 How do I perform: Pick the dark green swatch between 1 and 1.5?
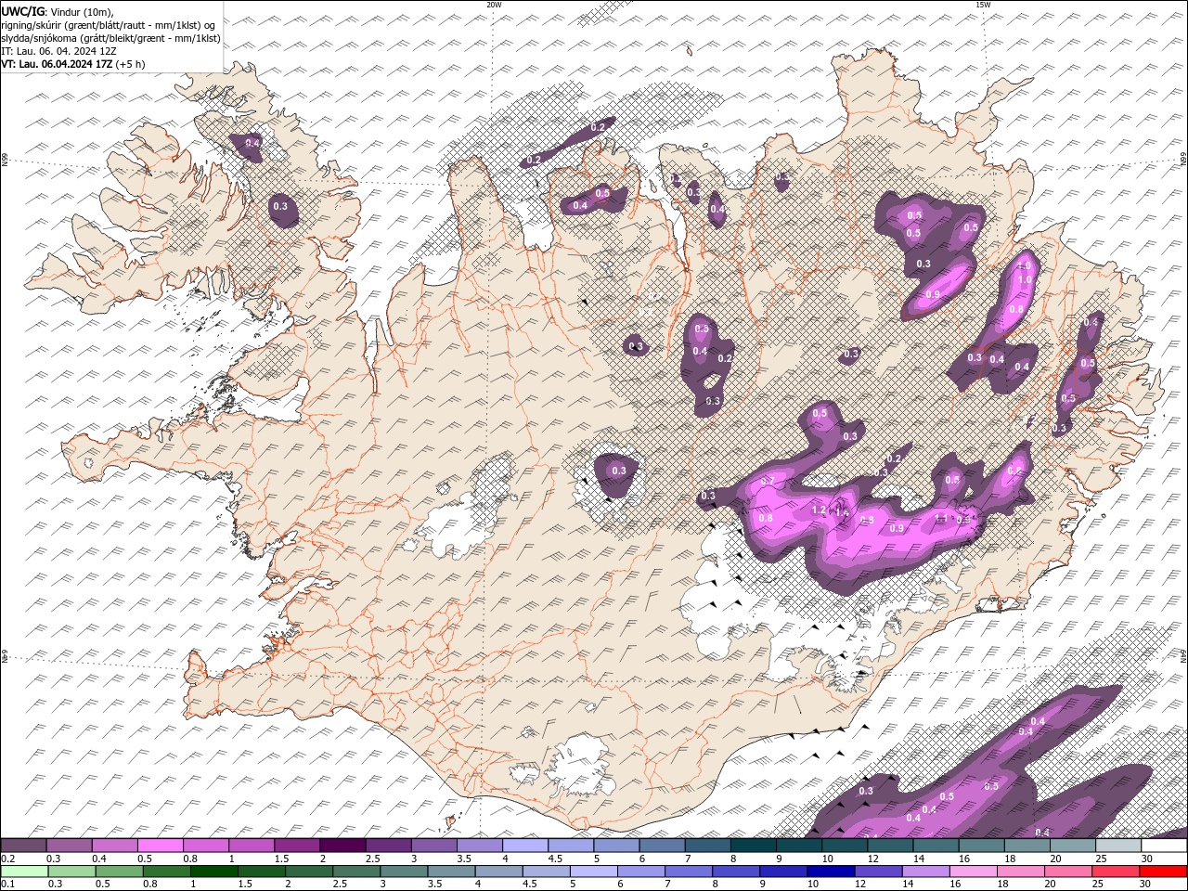tap(213, 872)
